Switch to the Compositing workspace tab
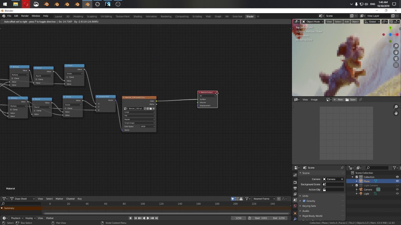Image resolution: width=401 pixels, height=225 pixels. click(x=182, y=16)
